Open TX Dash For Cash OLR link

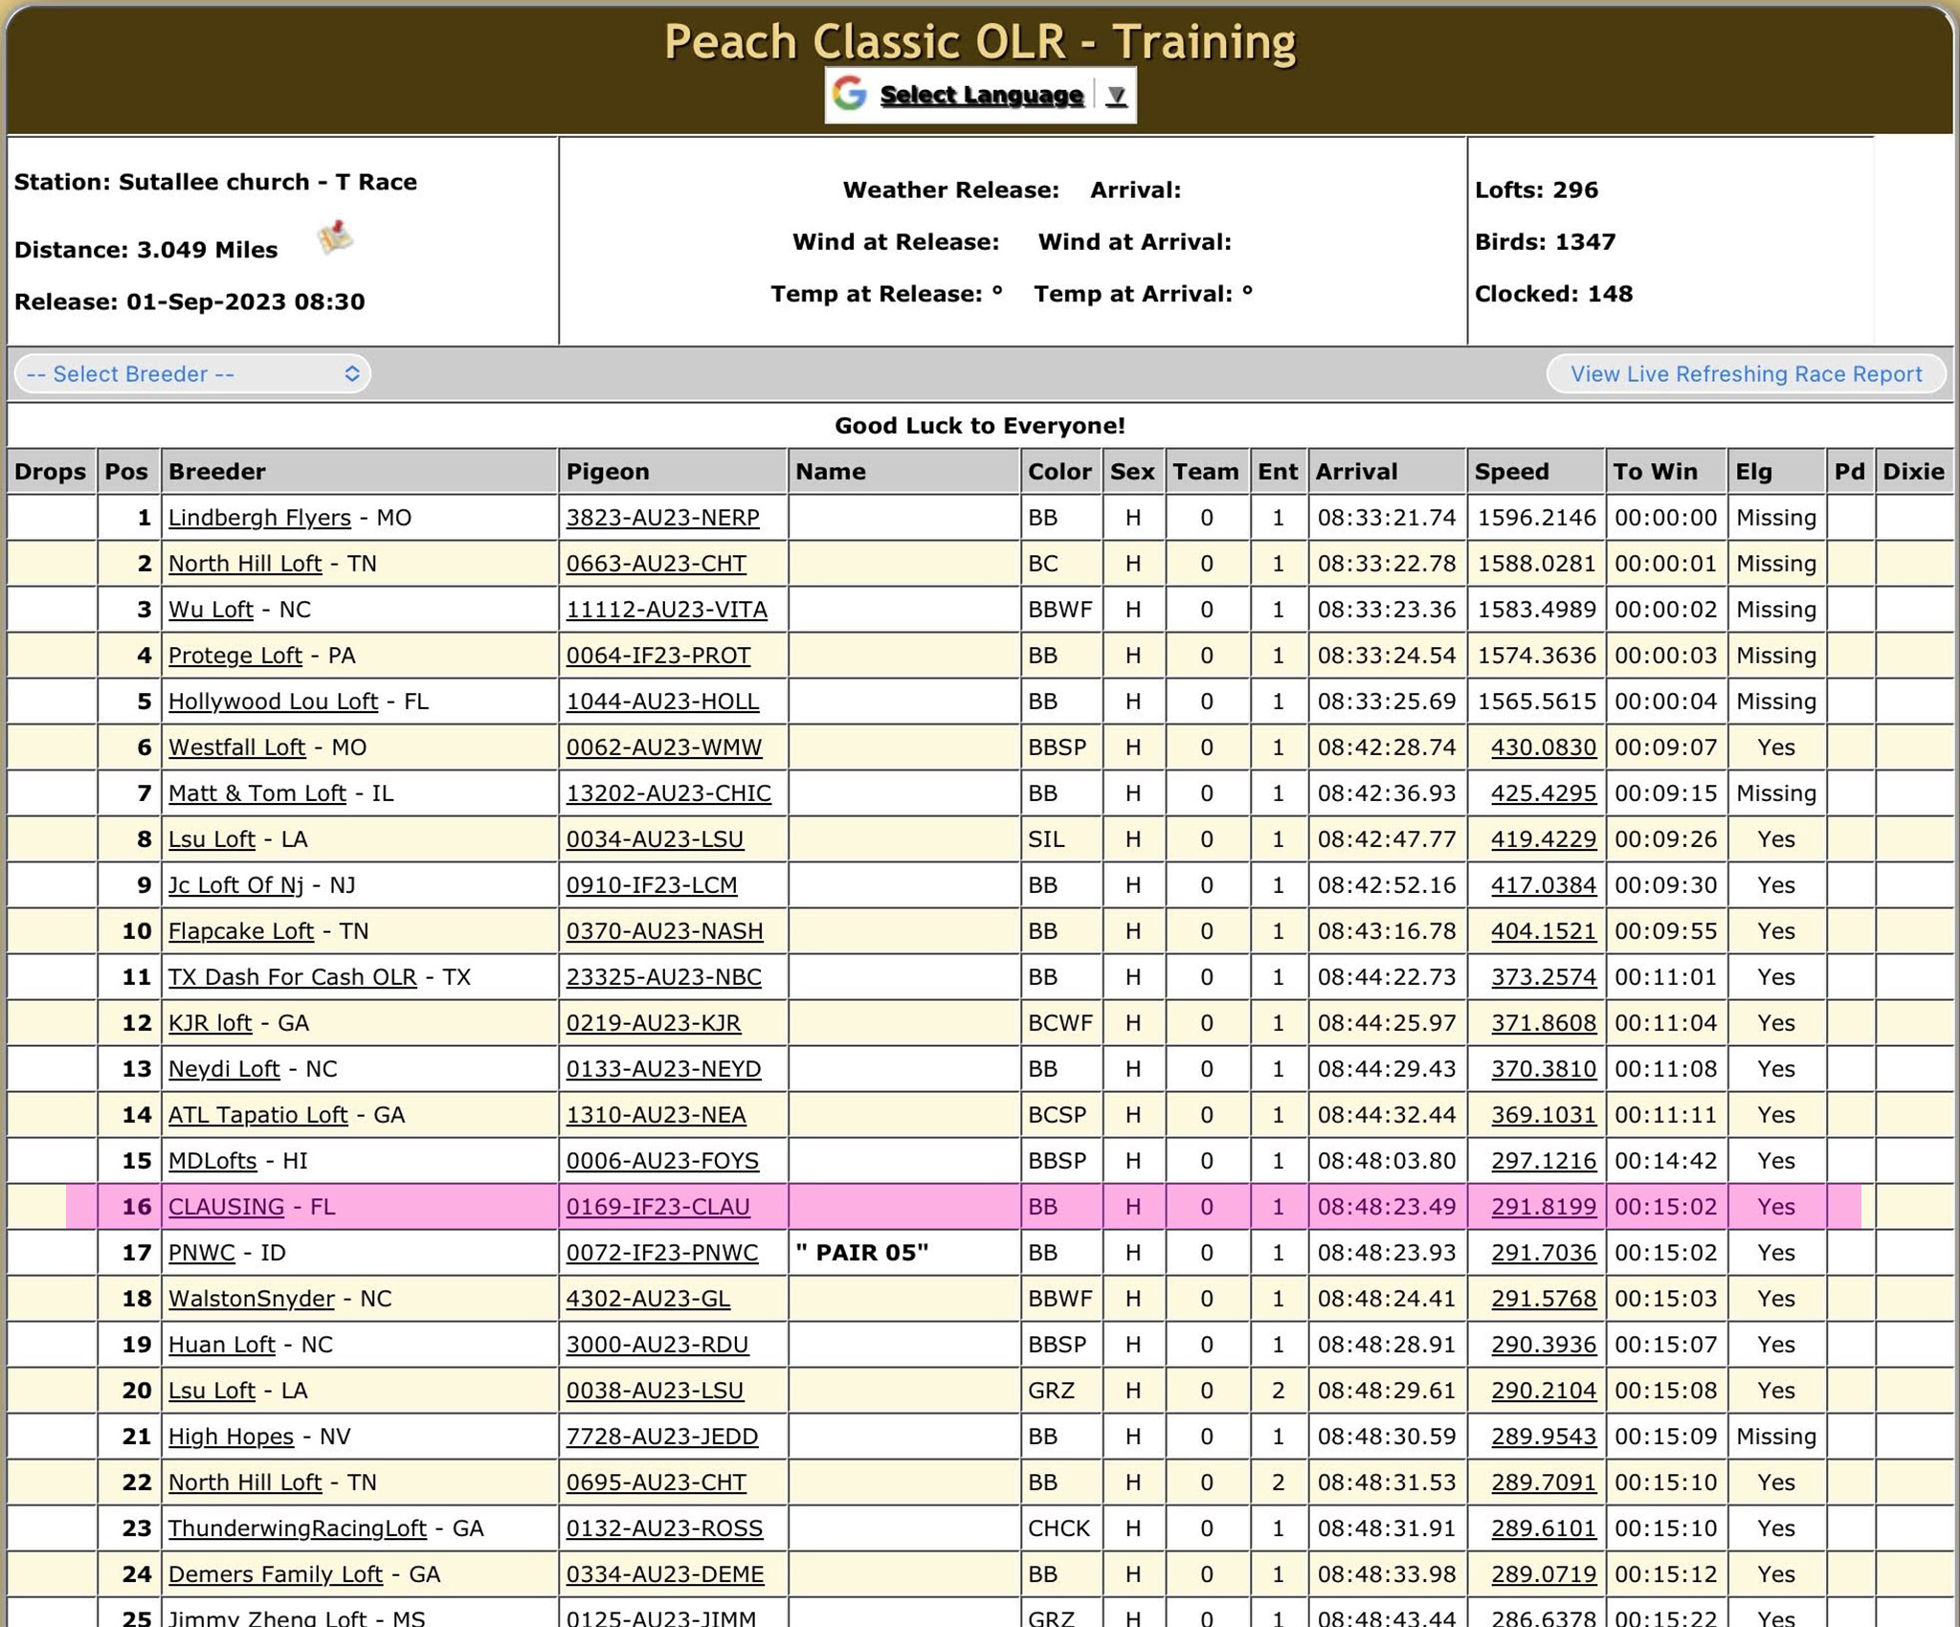click(x=292, y=977)
